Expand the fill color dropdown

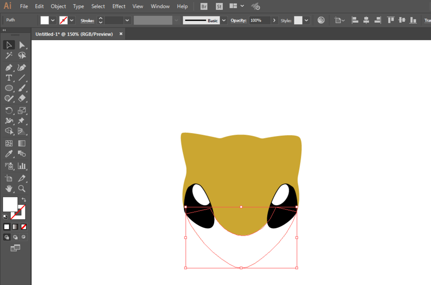point(53,20)
